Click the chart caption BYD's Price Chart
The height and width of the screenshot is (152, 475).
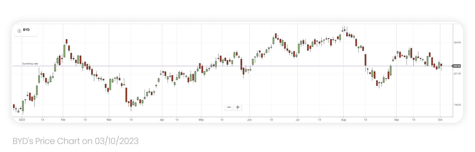75,141
